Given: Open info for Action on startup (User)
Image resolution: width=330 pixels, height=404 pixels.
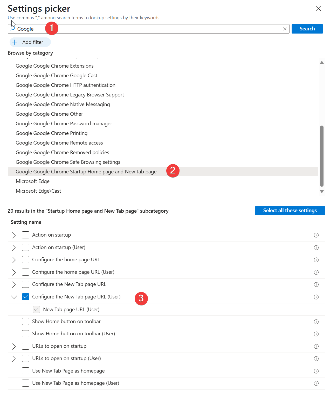Looking at the screenshot, I should coord(316,247).
